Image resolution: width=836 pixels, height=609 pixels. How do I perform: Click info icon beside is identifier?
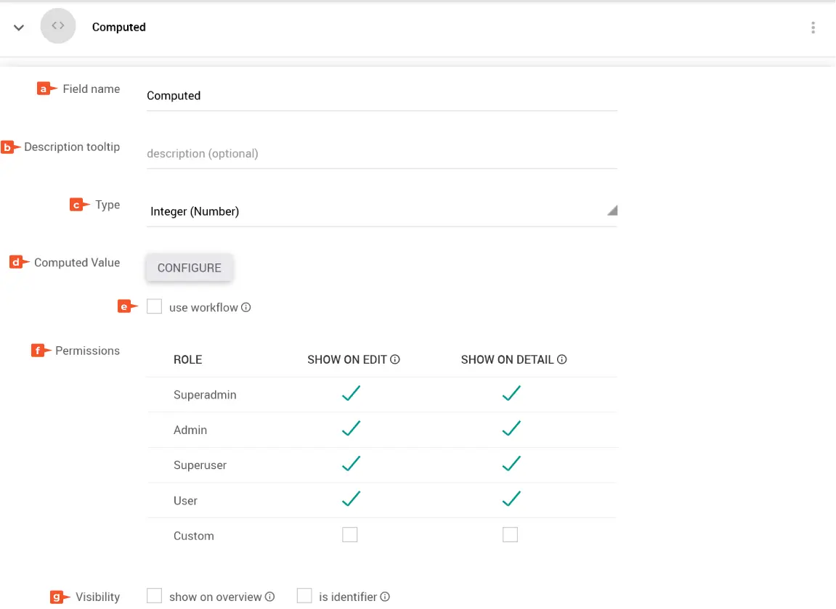385,597
